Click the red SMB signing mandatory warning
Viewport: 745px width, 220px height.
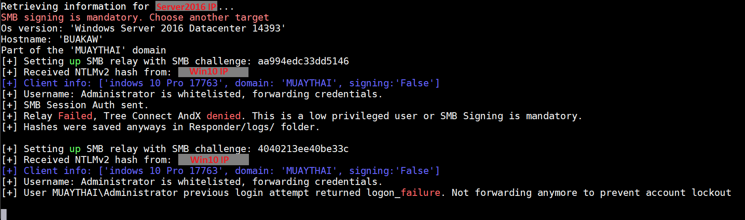coord(134,18)
